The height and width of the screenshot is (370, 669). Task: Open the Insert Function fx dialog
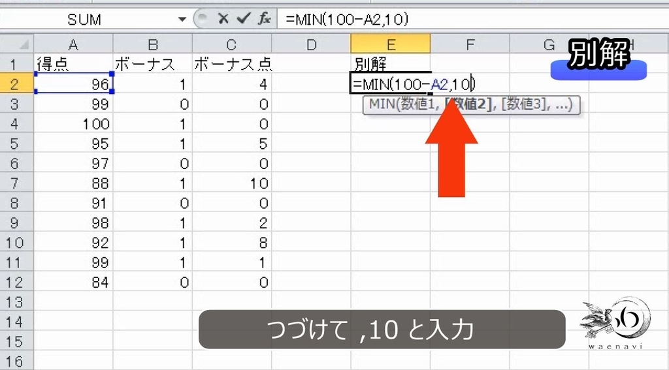pyautogui.click(x=265, y=19)
